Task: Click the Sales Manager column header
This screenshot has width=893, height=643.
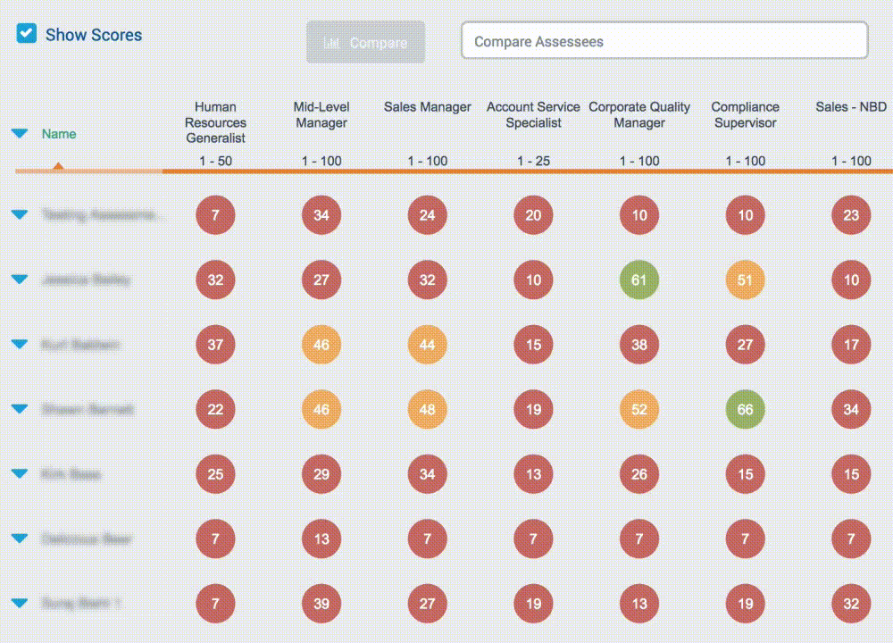Action: click(427, 107)
